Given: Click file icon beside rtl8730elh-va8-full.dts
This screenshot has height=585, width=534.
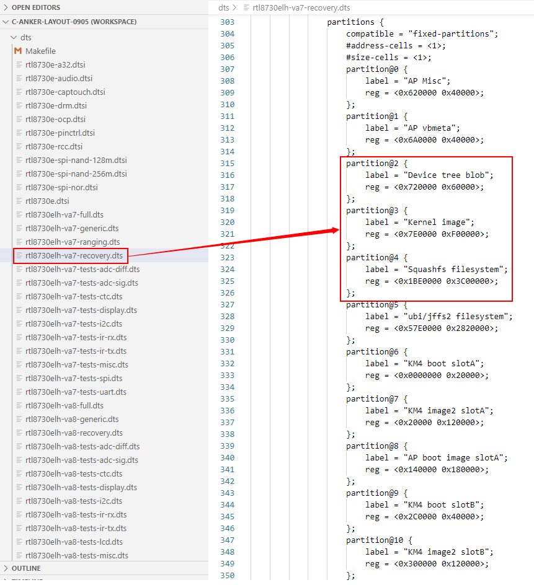Looking at the screenshot, I should click(x=19, y=405).
